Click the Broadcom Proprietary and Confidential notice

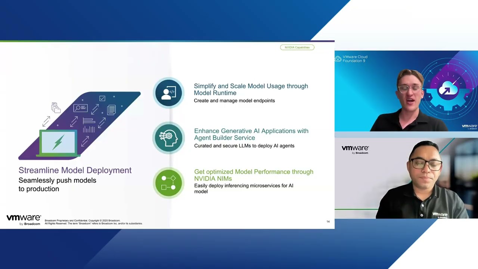coord(93,222)
